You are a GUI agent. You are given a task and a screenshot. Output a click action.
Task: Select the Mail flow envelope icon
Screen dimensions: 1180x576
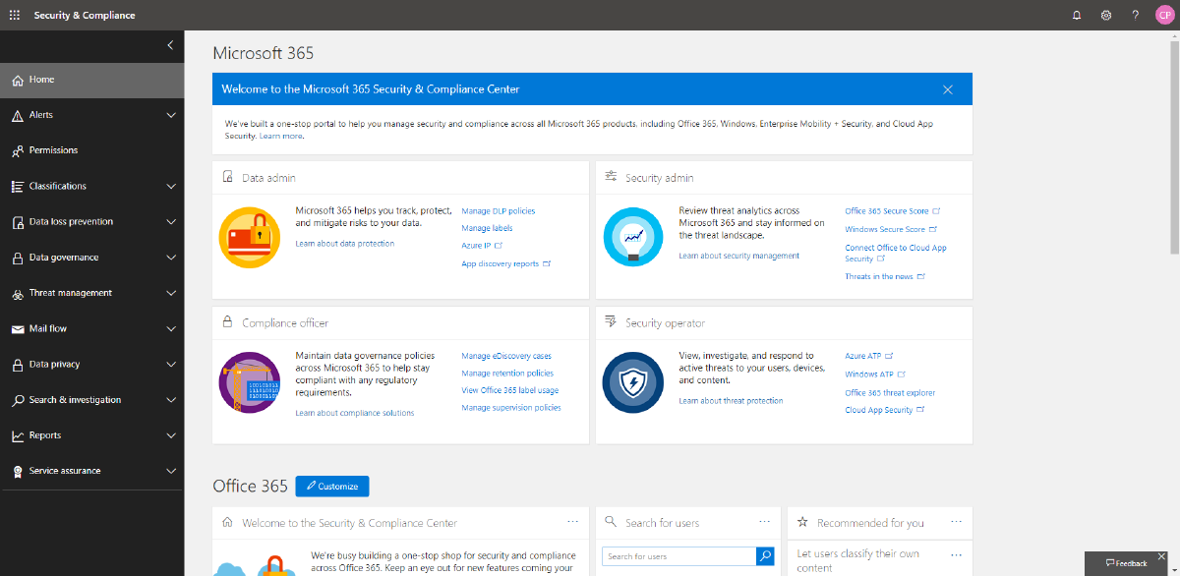(18, 328)
